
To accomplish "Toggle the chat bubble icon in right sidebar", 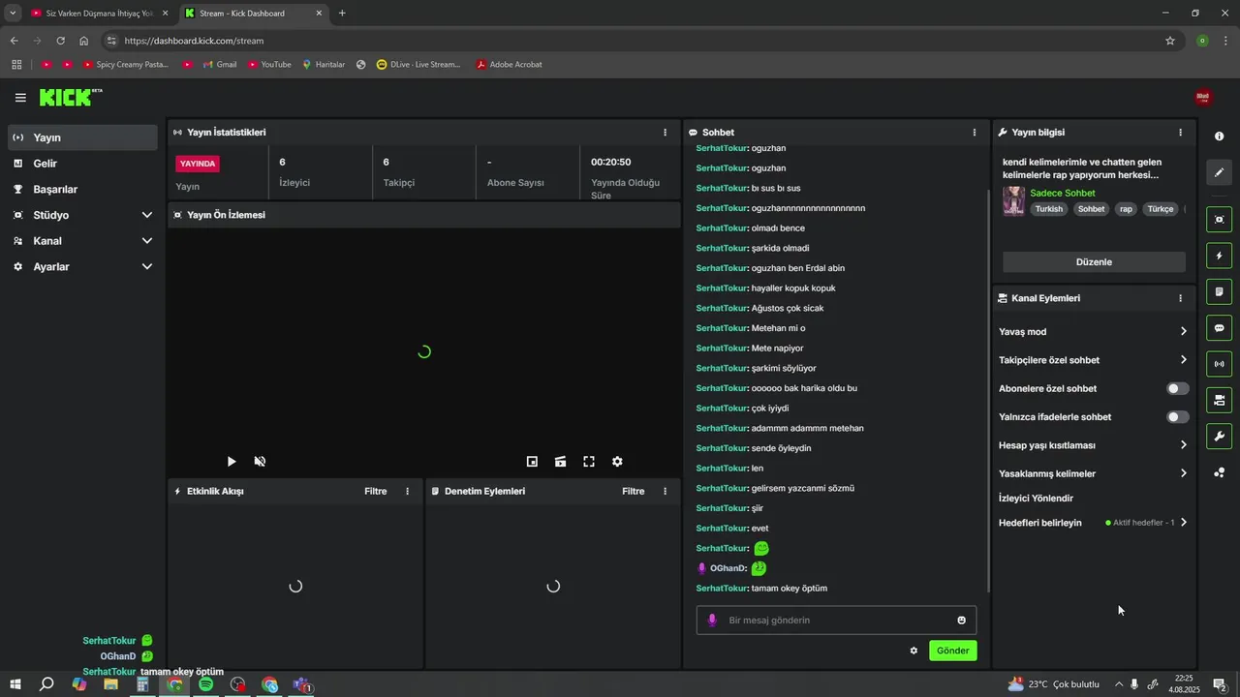I will point(1219,327).
